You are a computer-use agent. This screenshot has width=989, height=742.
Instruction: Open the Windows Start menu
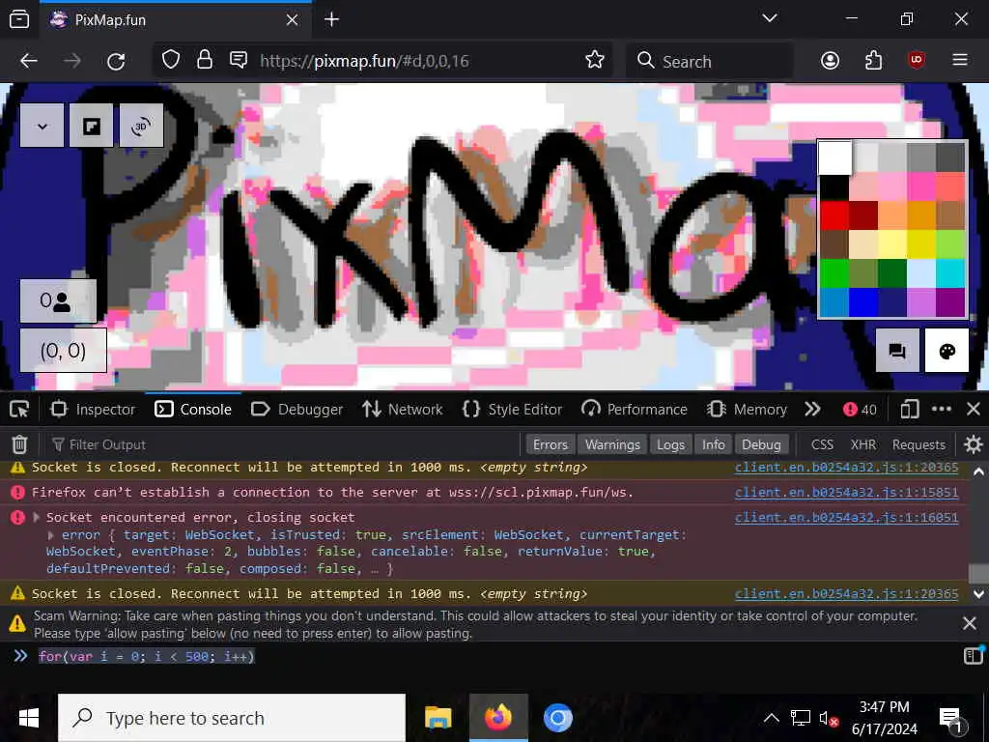pyautogui.click(x=28, y=718)
